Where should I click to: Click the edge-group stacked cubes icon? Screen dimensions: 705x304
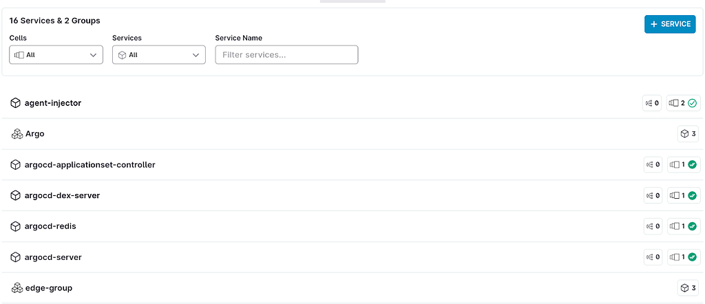point(17,287)
